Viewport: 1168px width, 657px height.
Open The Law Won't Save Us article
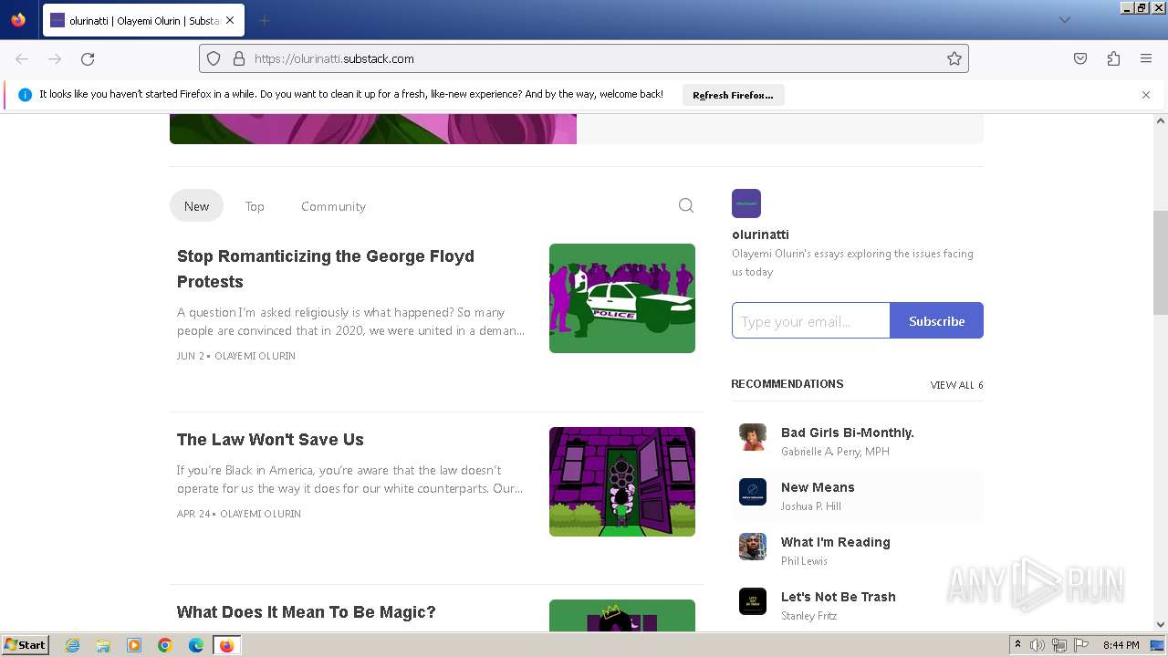270,439
